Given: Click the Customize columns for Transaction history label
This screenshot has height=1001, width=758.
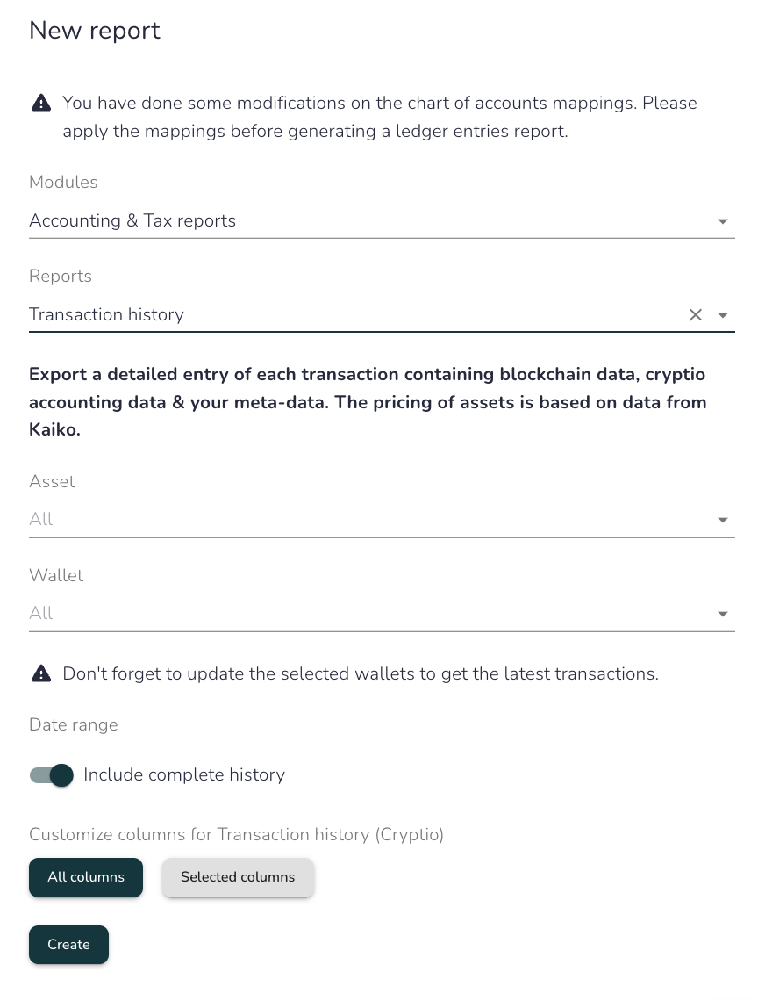Looking at the screenshot, I should coord(236,835).
